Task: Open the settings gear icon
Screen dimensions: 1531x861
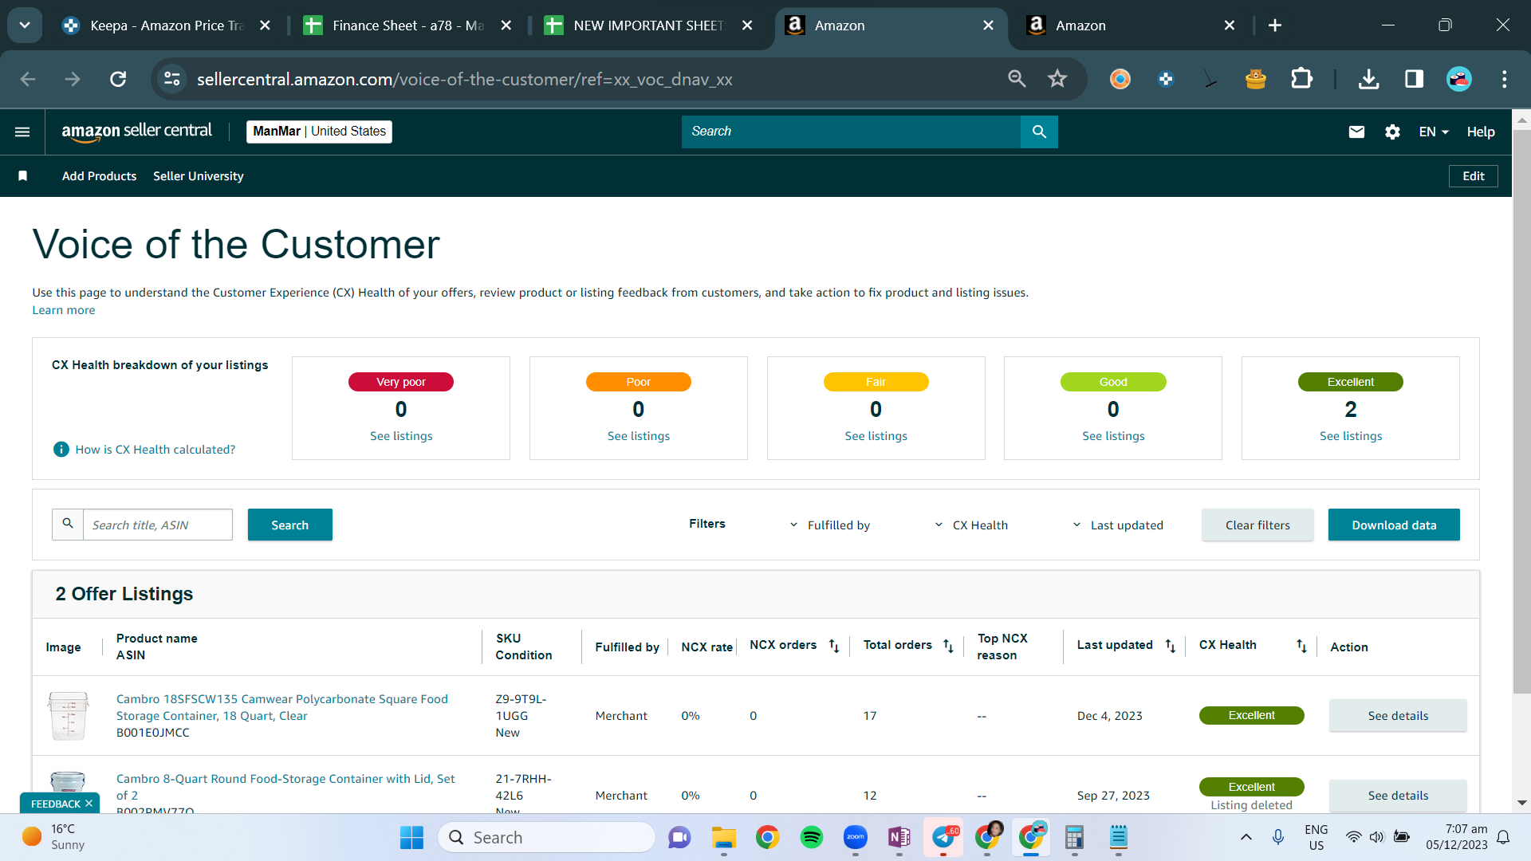Action: (1392, 132)
